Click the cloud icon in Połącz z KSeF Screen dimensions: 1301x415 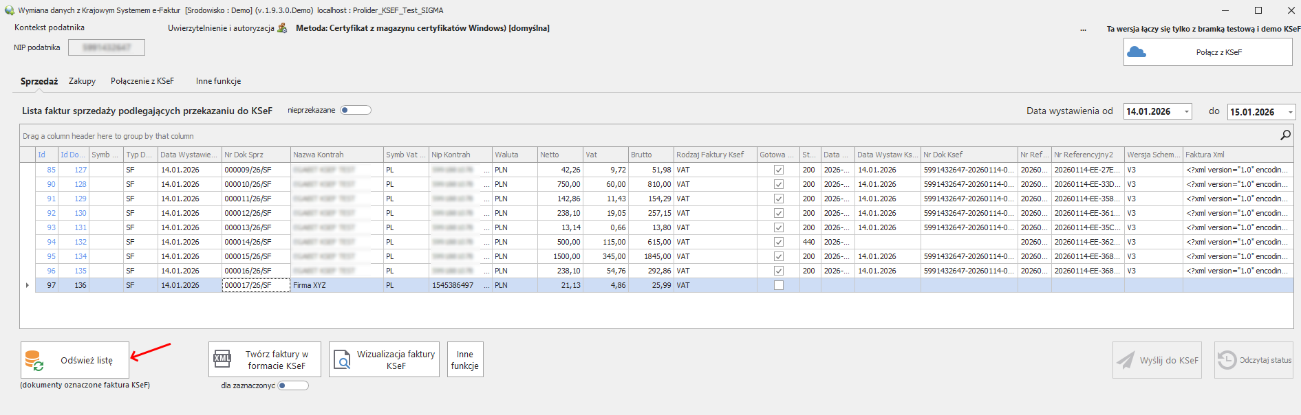coord(1137,52)
